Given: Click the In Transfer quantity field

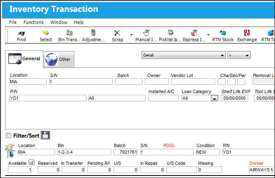Looking at the screenshot, I should click(73, 170).
